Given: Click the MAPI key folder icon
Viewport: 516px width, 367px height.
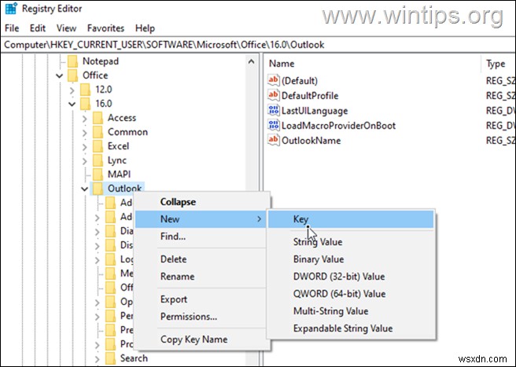Looking at the screenshot, I should [98, 174].
